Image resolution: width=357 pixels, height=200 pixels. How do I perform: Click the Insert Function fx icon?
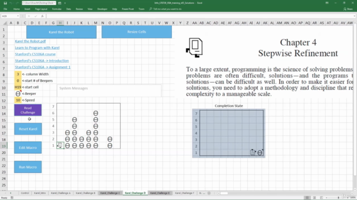[x=42, y=16]
